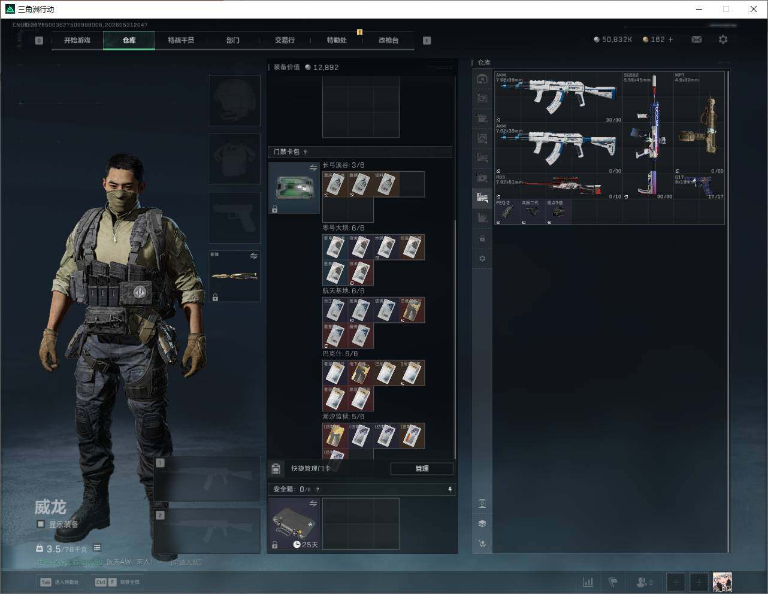
Task: Select the G17 pistol
Action: coord(699,187)
